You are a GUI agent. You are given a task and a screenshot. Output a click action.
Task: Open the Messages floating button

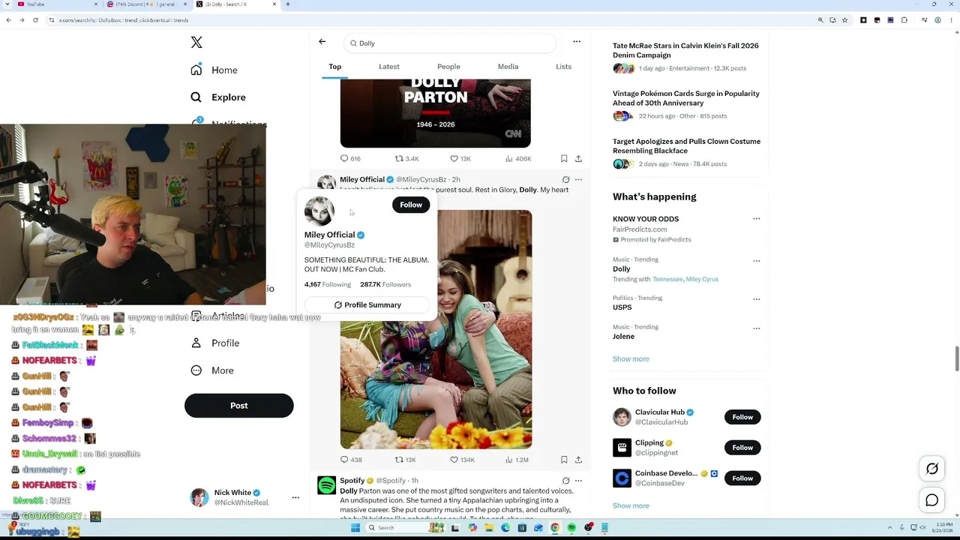932,500
